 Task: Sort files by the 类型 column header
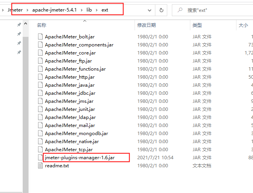coord(197,25)
